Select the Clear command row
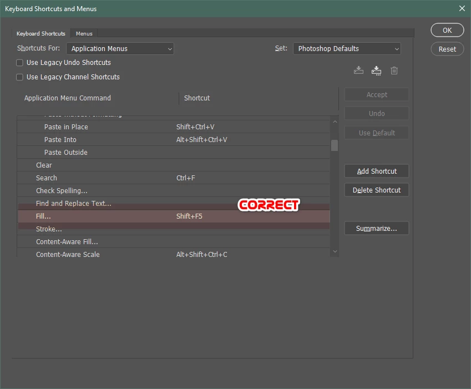Screen dimensions: 471x389 click(x=173, y=165)
